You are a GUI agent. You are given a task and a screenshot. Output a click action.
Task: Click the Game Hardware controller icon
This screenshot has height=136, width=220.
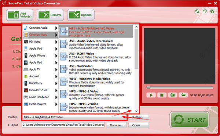click(x=26, y=97)
